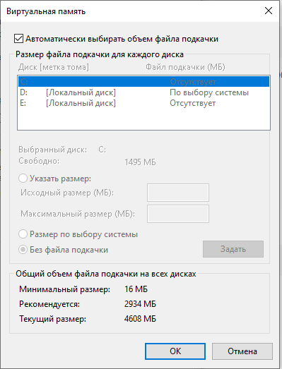Uncheck Автоматически выбирать объем файла подкачки checkbox
Viewport: 282px width, 369px height.
[18, 39]
